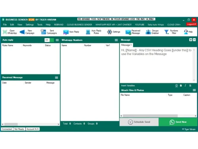Viewport: 198px width, 149px height.
Task: Open the Numbers Filter
Action: (171, 32)
